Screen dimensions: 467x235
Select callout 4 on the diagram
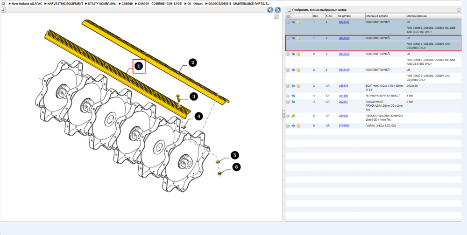[x=198, y=116]
